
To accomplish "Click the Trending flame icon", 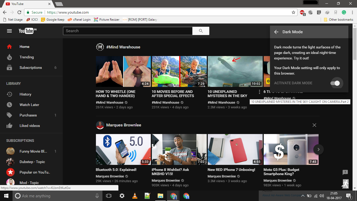I will (9, 57).
